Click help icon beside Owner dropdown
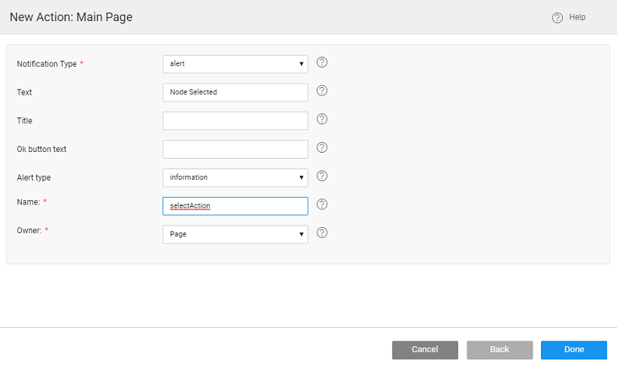 coord(322,233)
